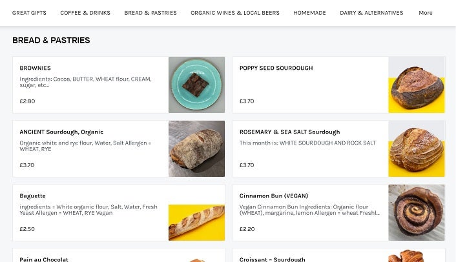Open the Great Gifts category
The image size is (456, 262).
tap(29, 13)
